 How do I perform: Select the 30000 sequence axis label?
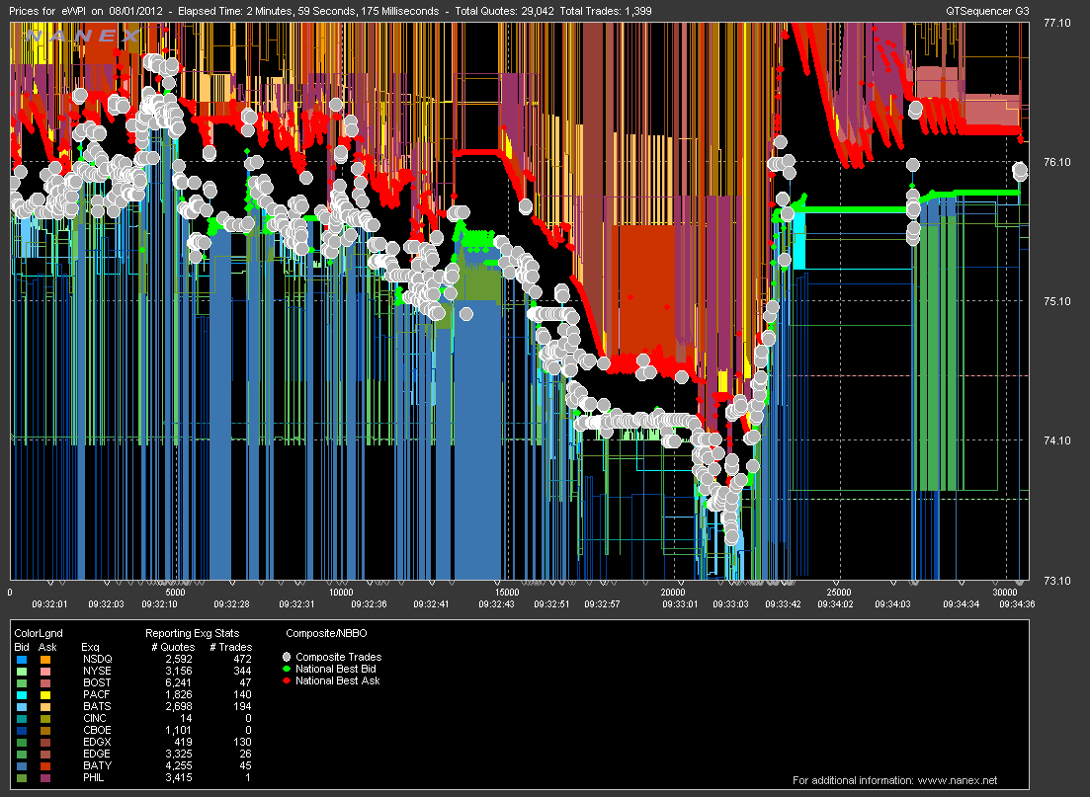click(1005, 593)
